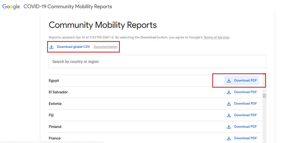Click the download icon in the Estonia row

click(x=229, y=104)
